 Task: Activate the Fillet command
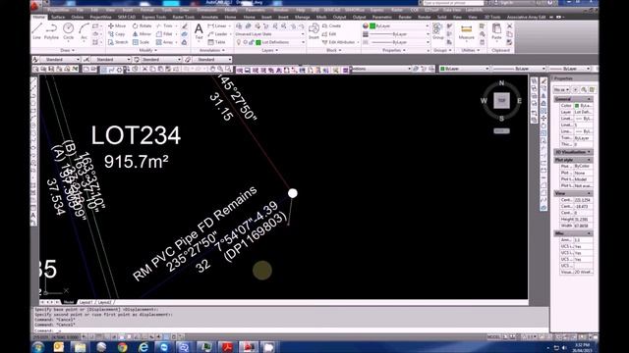tap(165, 34)
